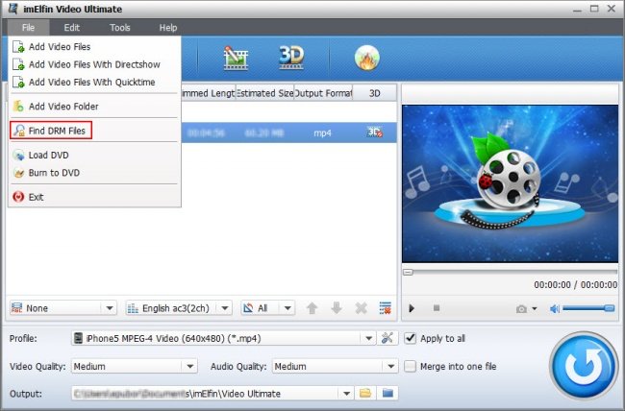Viewport: 625px width, 411px height.
Task: Click the Estimated Size column header
Action: [264, 93]
